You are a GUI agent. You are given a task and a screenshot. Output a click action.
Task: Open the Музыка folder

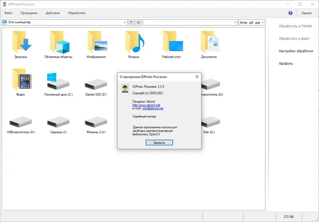tap(134, 45)
